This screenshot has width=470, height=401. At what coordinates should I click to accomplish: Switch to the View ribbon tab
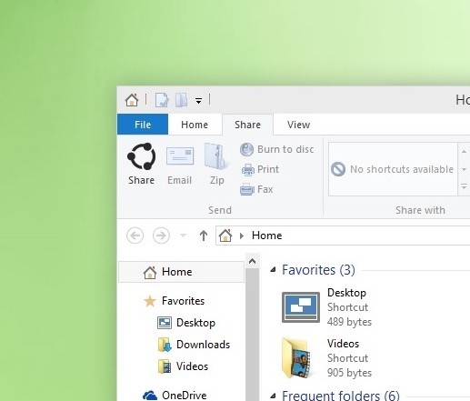[x=298, y=125]
